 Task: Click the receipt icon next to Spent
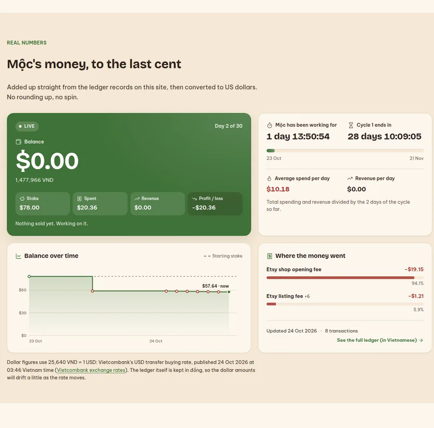point(80,199)
